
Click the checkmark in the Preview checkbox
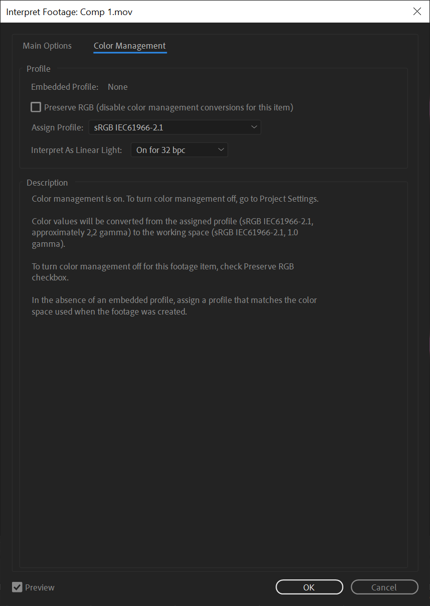(17, 587)
